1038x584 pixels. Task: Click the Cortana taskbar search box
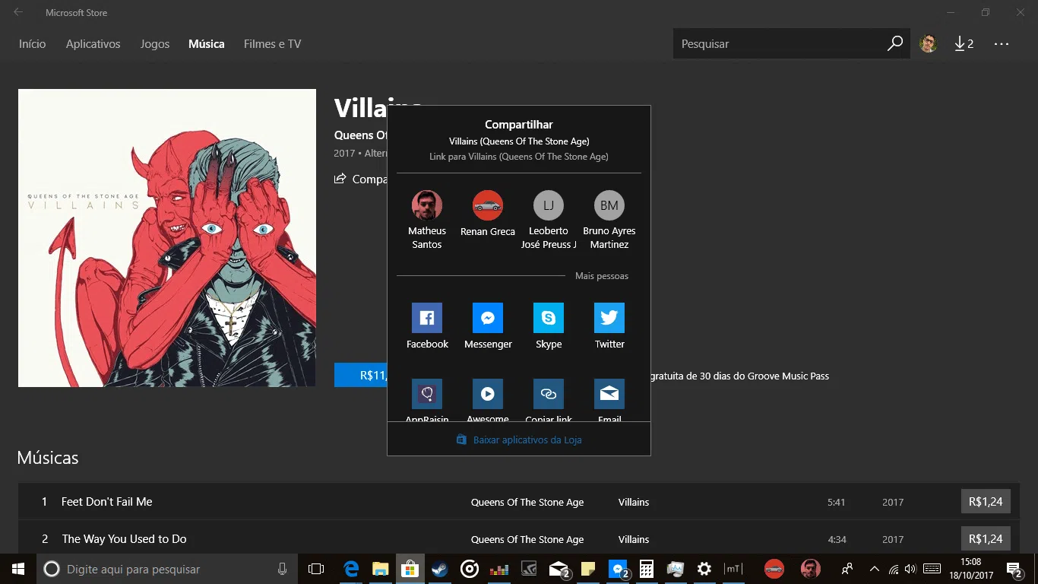167,569
